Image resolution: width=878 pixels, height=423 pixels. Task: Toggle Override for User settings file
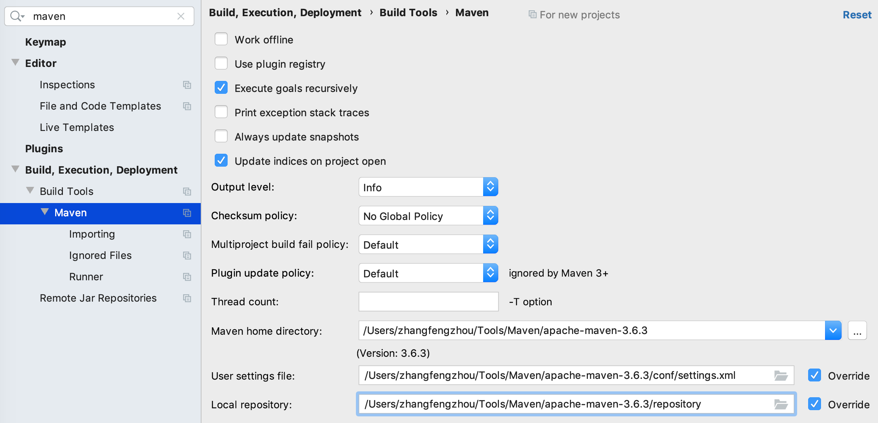pyautogui.click(x=814, y=376)
